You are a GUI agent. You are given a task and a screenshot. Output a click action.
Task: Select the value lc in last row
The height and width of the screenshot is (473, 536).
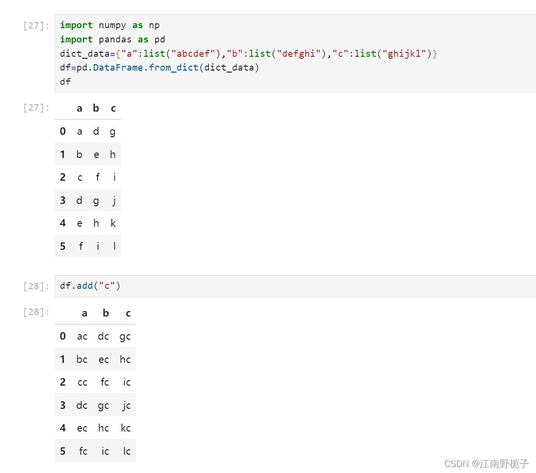click(x=126, y=451)
